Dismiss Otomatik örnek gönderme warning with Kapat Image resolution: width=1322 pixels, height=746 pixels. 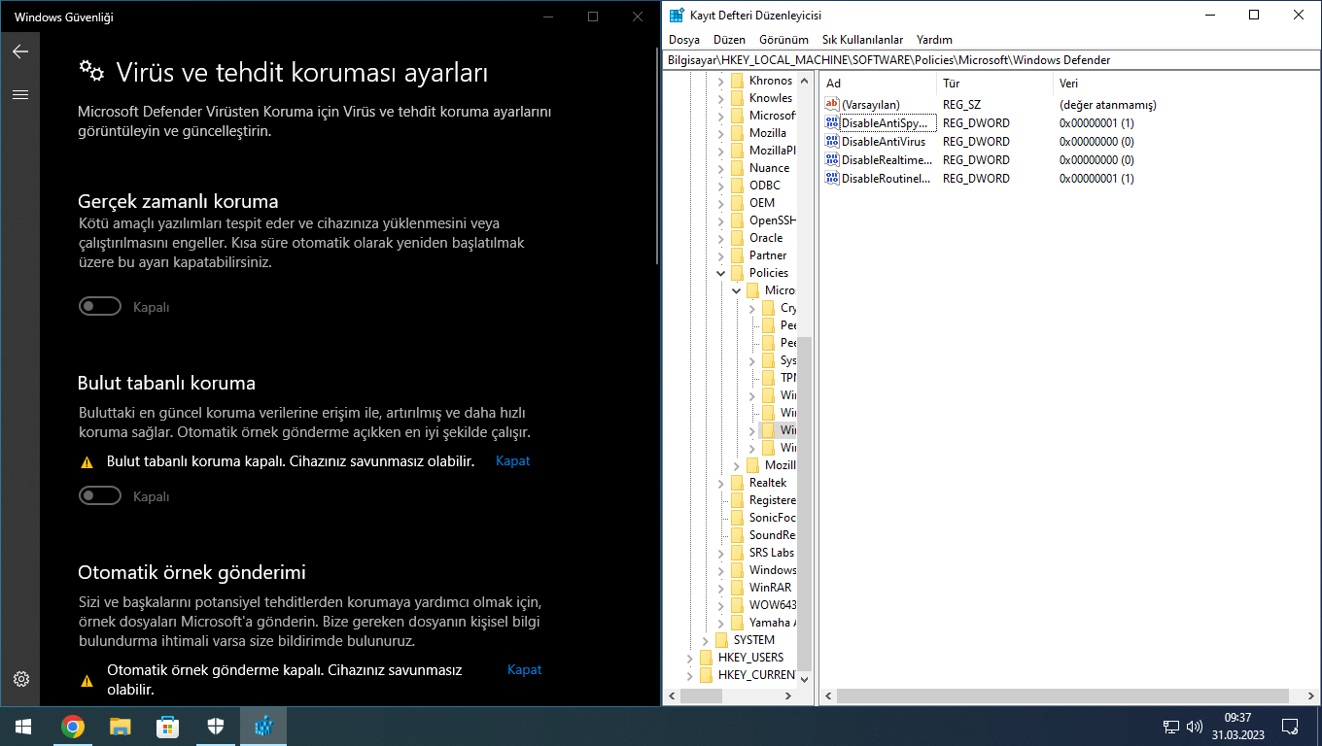525,670
